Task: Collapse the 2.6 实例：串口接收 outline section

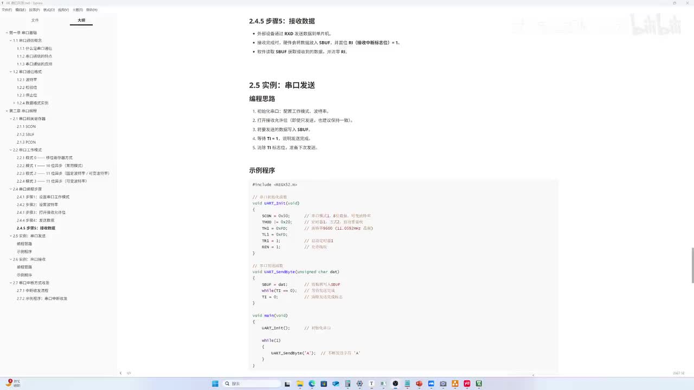Action: tap(10, 259)
